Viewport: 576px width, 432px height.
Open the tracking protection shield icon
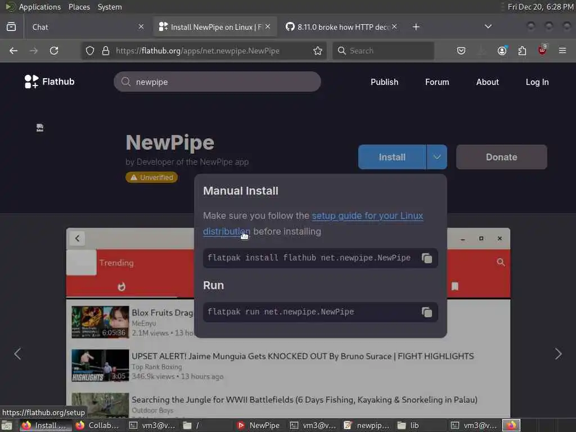coord(90,51)
